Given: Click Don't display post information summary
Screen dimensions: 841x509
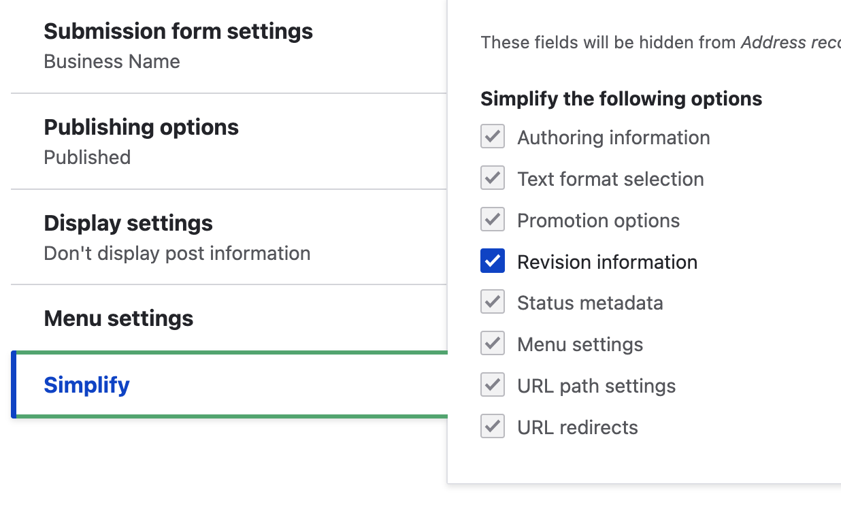Looking at the screenshot, I should [177, 254].
